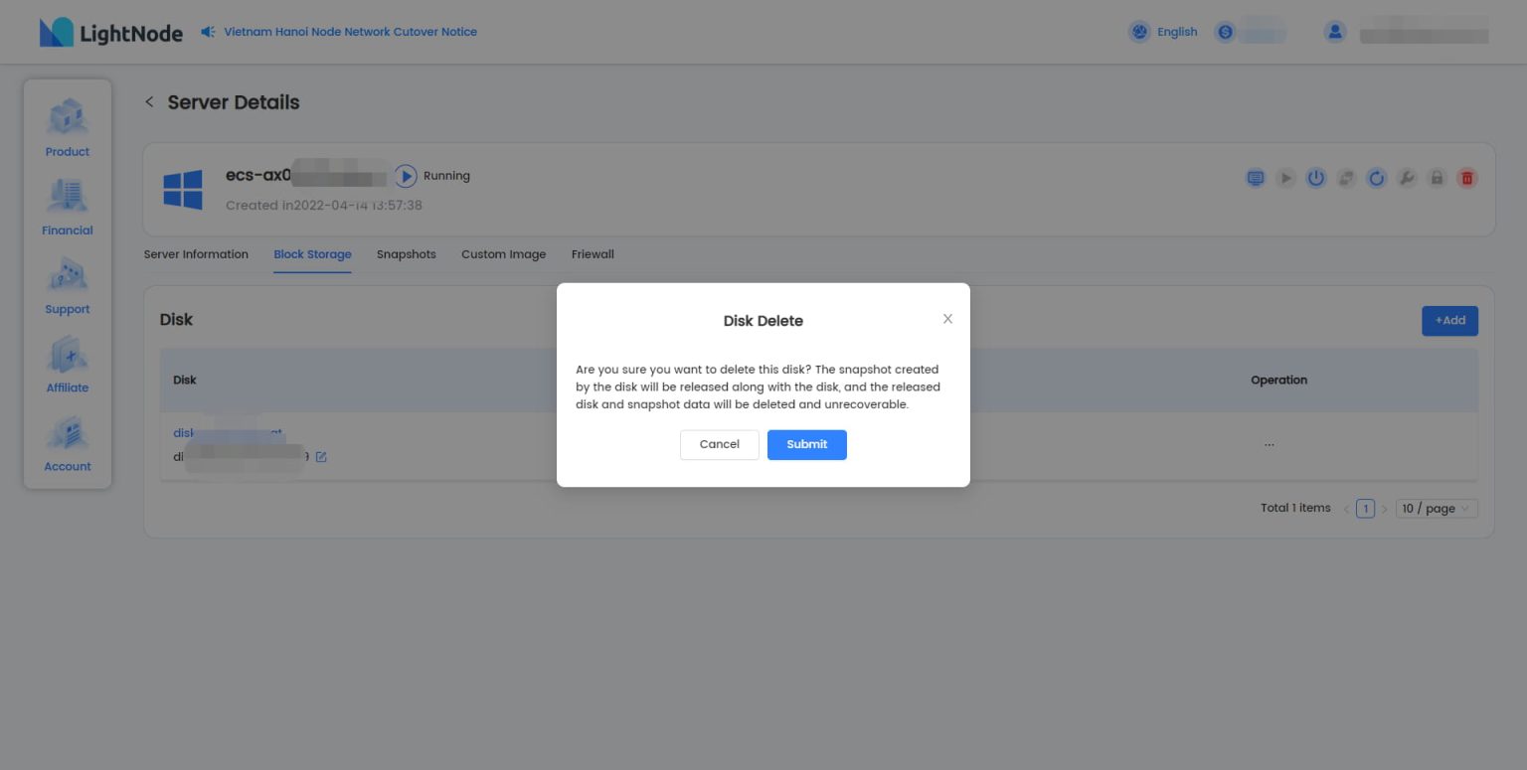Click the power off server icon
Viewport: 1527px width, 770px height.
[x=1316, y=178]
